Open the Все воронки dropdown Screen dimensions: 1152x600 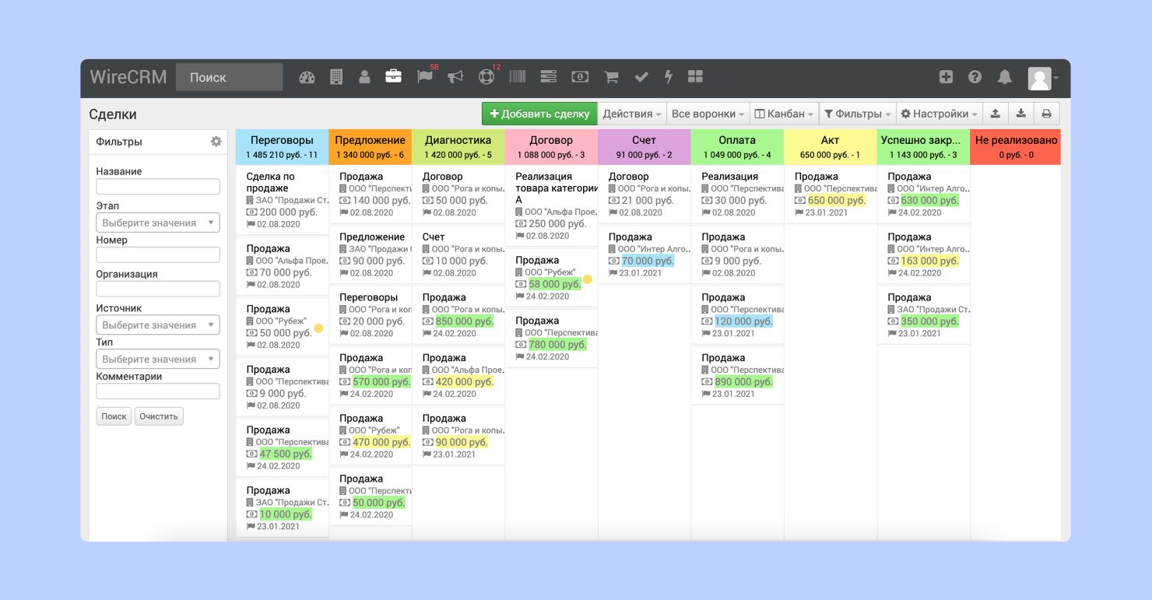point(708,114)
